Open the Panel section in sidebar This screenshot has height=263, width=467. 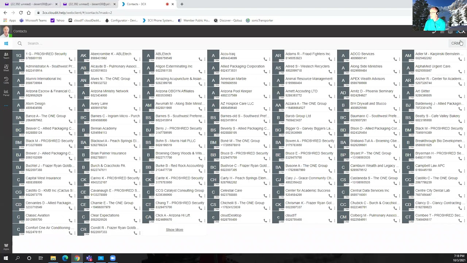point(6,93)
